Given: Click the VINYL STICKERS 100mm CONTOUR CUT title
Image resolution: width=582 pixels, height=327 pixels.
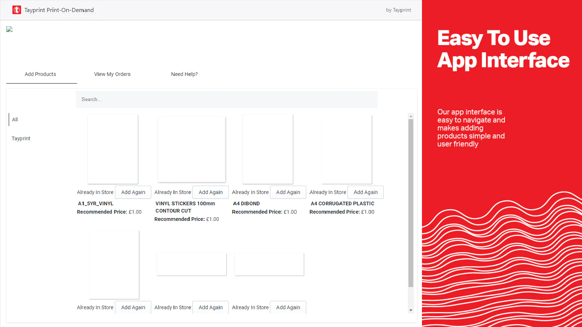Looking at the screenshot, I should tap(185, 207).
